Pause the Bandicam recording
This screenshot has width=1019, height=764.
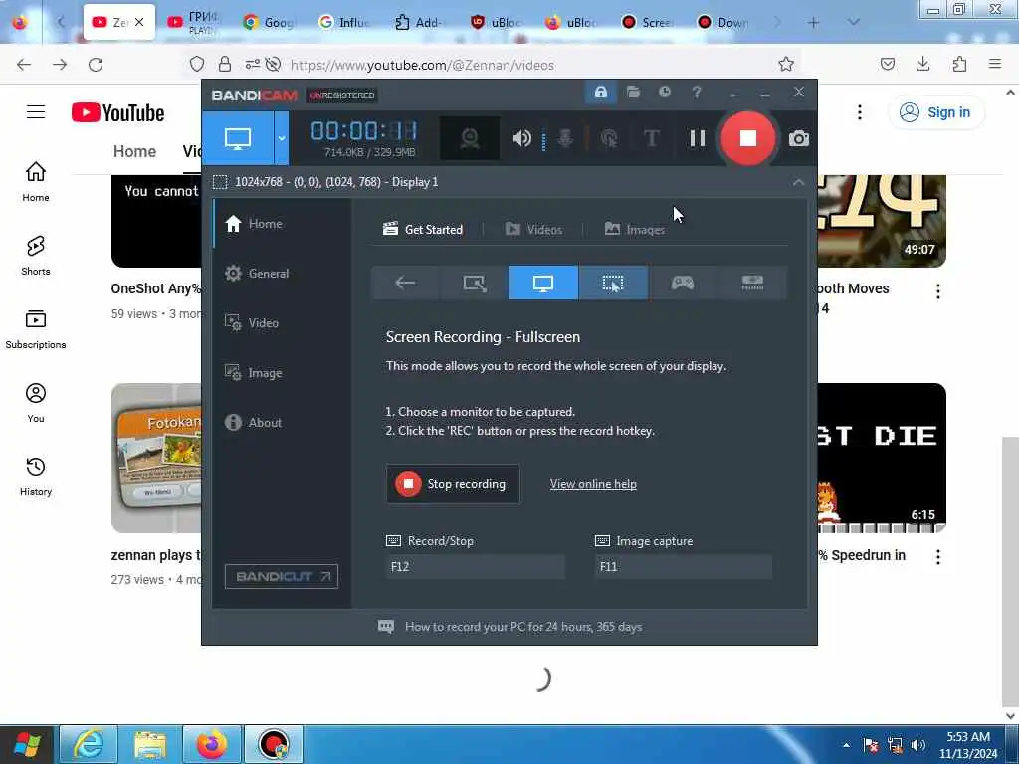[698, 138]
